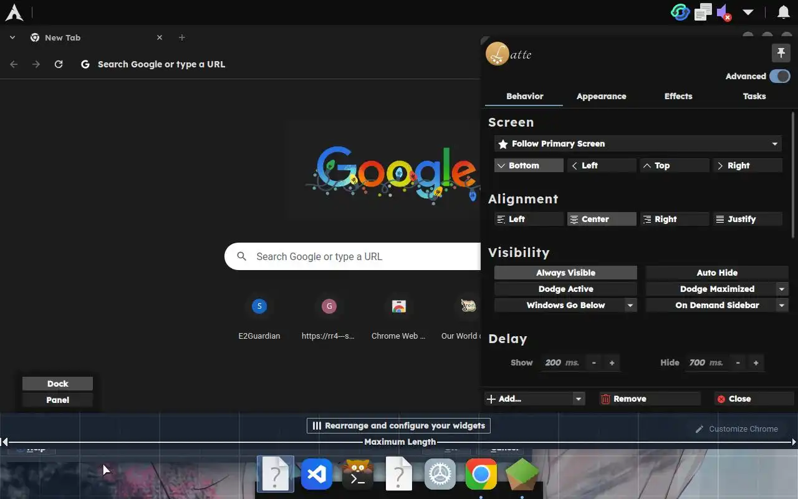Viewport: 798px width, 499px height.
Task: Click the muted volume tray icon
Action: tap(724, 12)
